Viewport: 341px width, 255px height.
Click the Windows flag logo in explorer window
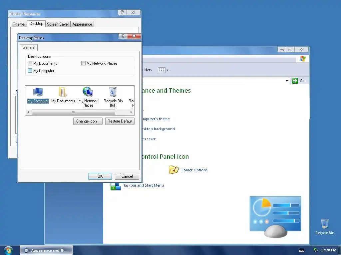point(302,58)
